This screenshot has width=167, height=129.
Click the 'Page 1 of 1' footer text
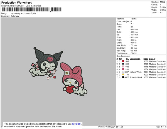point(161,127)
